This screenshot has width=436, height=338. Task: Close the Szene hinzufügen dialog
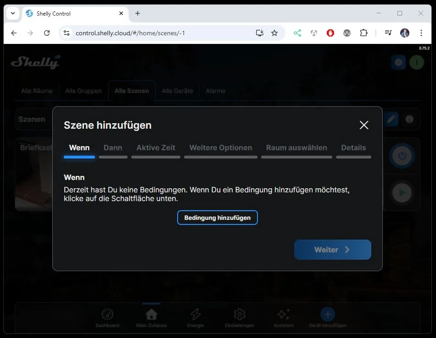tap(364, 125)
